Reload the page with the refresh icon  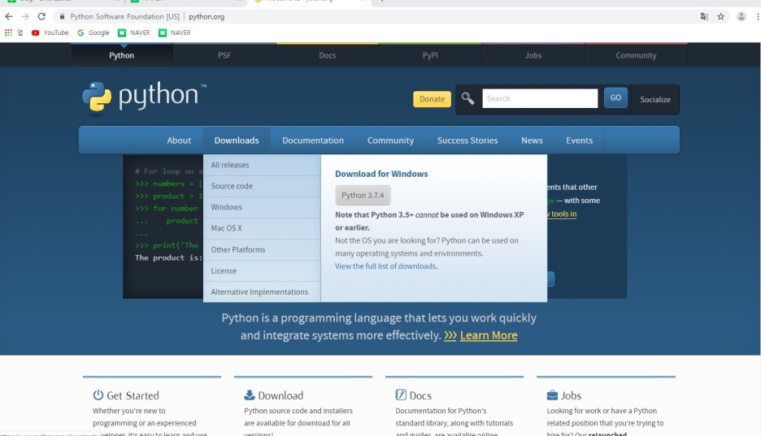pos(41,16)
